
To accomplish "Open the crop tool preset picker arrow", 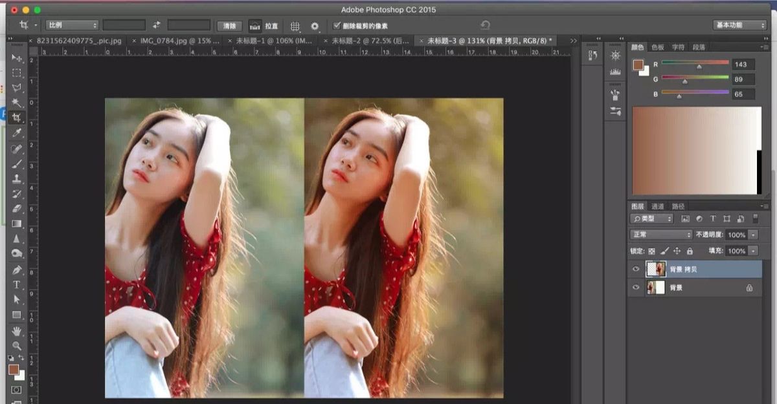I will [x=36, y=26].
